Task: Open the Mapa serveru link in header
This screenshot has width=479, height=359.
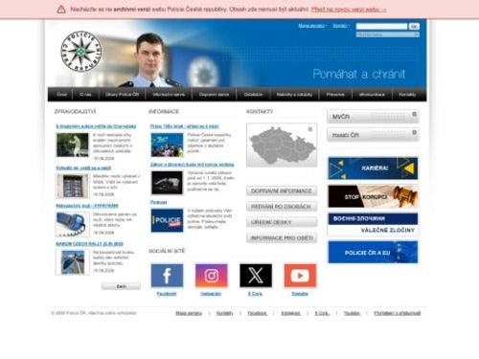Action: [311, 26]
